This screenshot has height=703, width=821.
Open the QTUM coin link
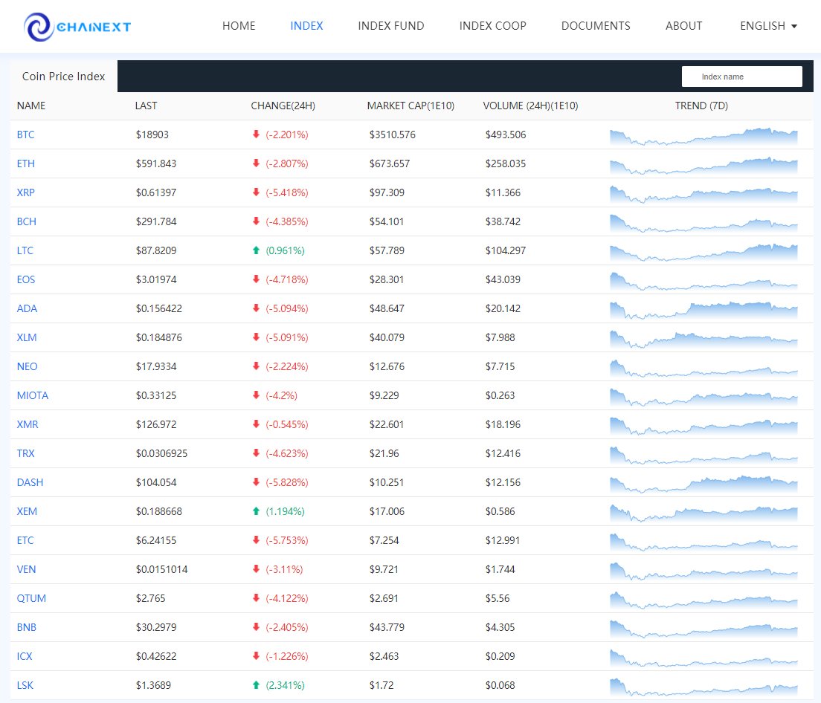point(31,598)
